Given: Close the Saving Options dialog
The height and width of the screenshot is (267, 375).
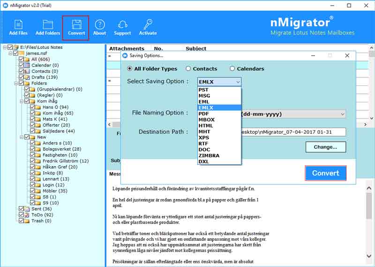Looking at the screenshot, I should click(x=347, y=55).
